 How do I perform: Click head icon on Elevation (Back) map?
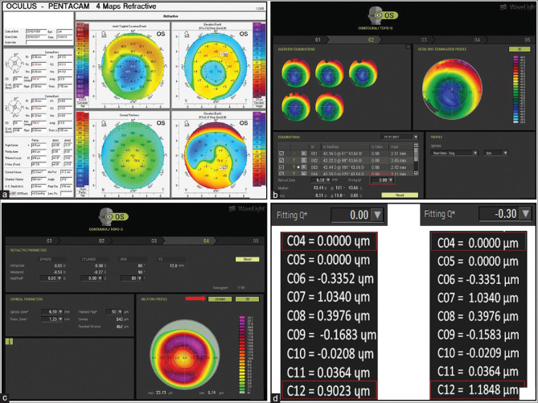(x=187, y=122)
